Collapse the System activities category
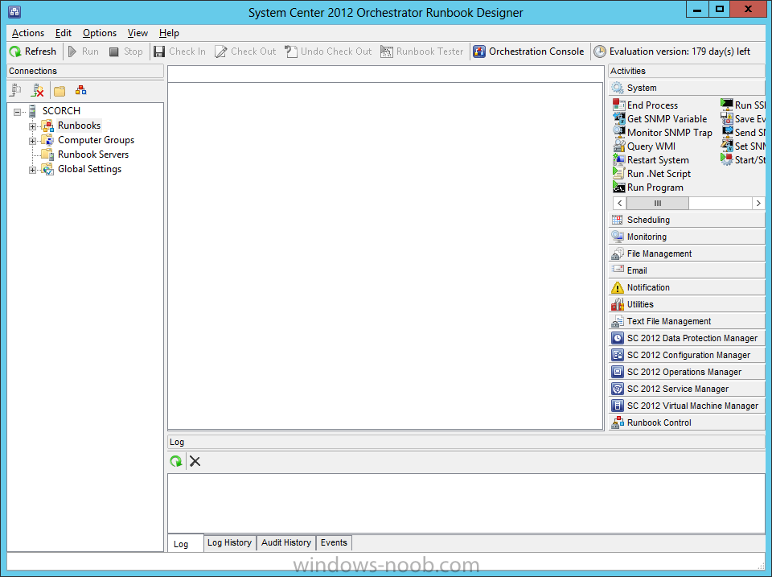The image size is (772, 577). point(686,88)
